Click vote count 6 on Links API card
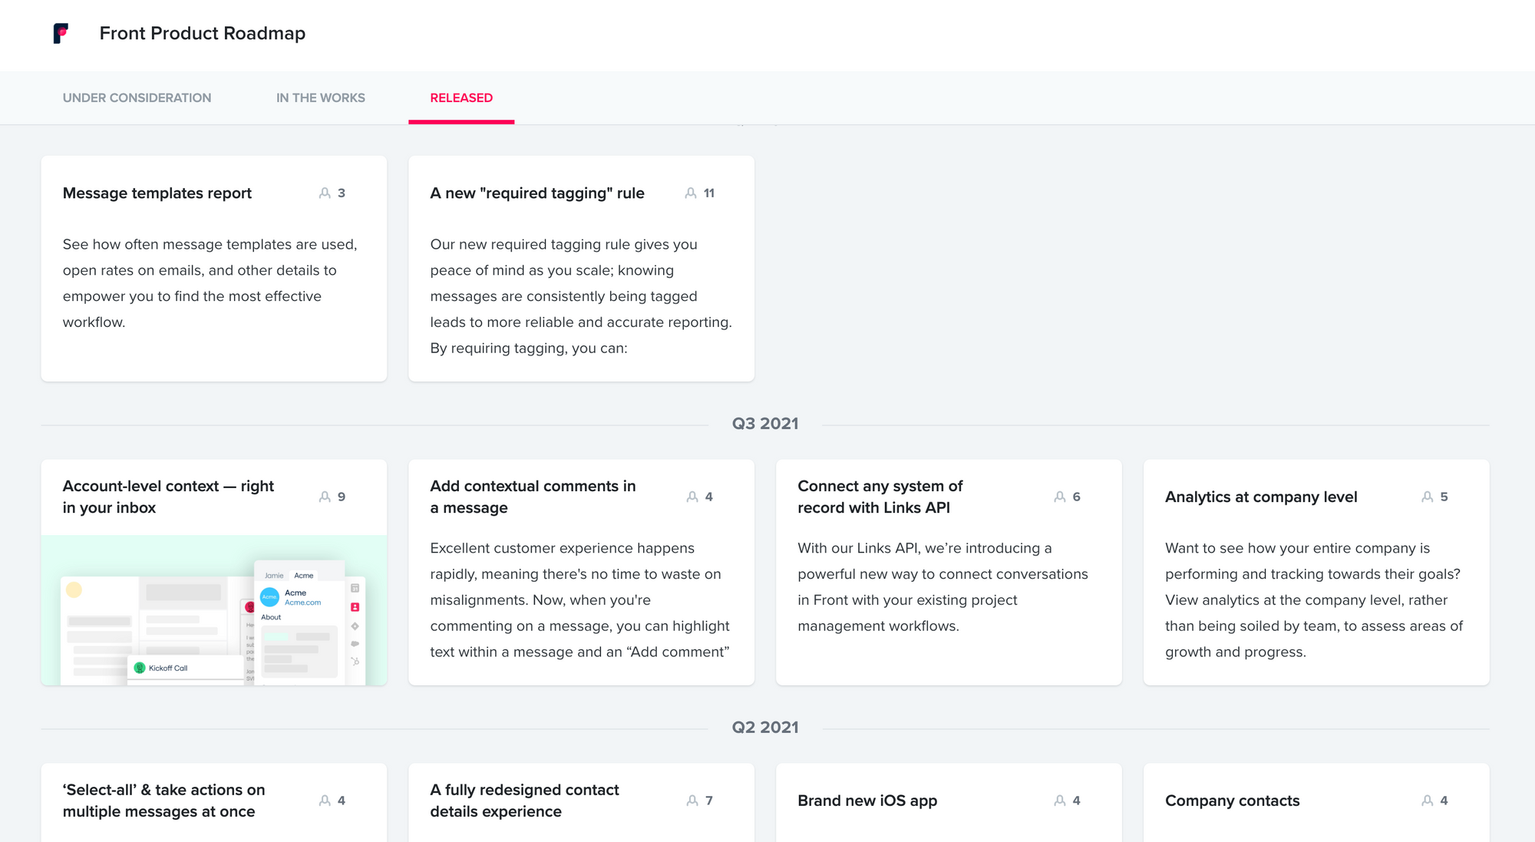This screenshot has width=1535, height=842. [x=1076, y=497]
